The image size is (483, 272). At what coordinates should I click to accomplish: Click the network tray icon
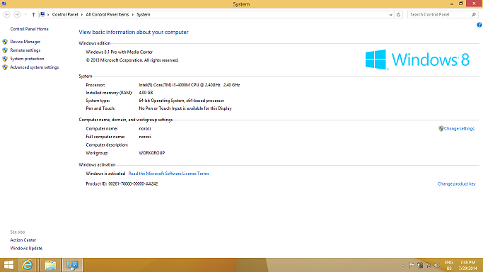[x=429, y=265]
